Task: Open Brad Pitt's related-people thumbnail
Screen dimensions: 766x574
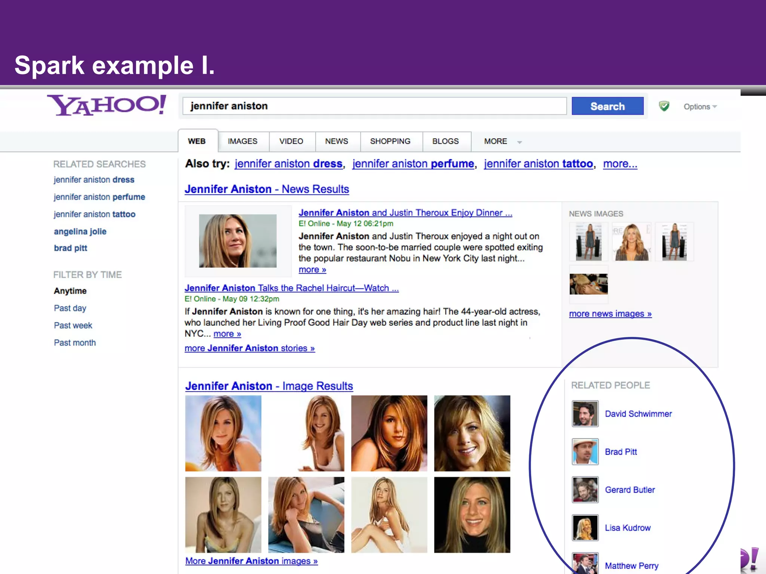Action: [585, 452]
